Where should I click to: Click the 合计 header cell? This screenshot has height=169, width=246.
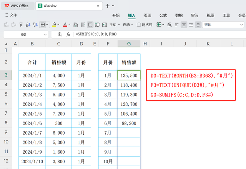[x=32, y=62]
